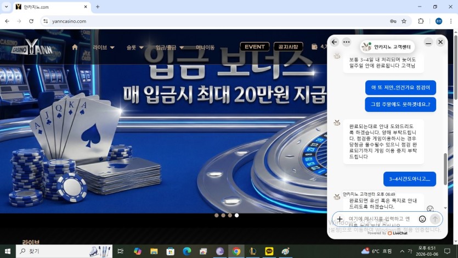
Task: Open the Windows Start menu
Action: pos(8,251)
